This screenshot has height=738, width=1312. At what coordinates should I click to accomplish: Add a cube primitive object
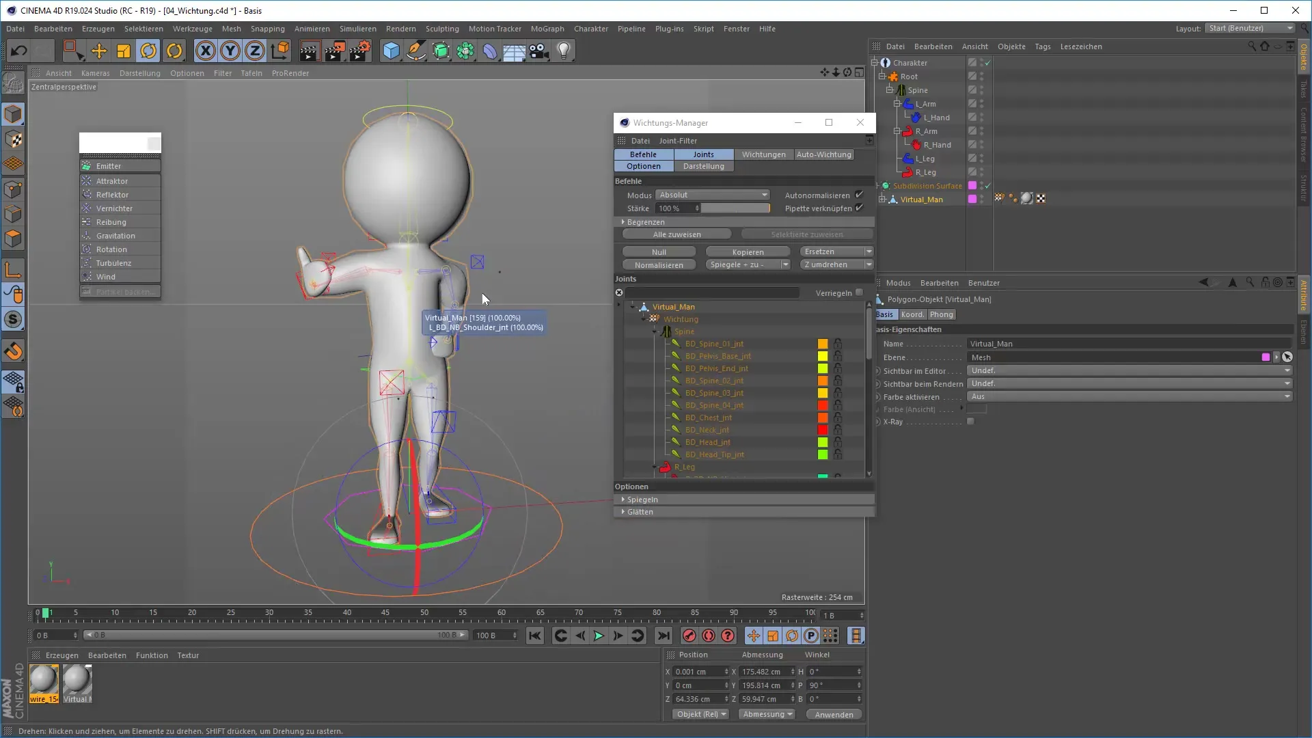pyautogui.click(x=391, y=51)
